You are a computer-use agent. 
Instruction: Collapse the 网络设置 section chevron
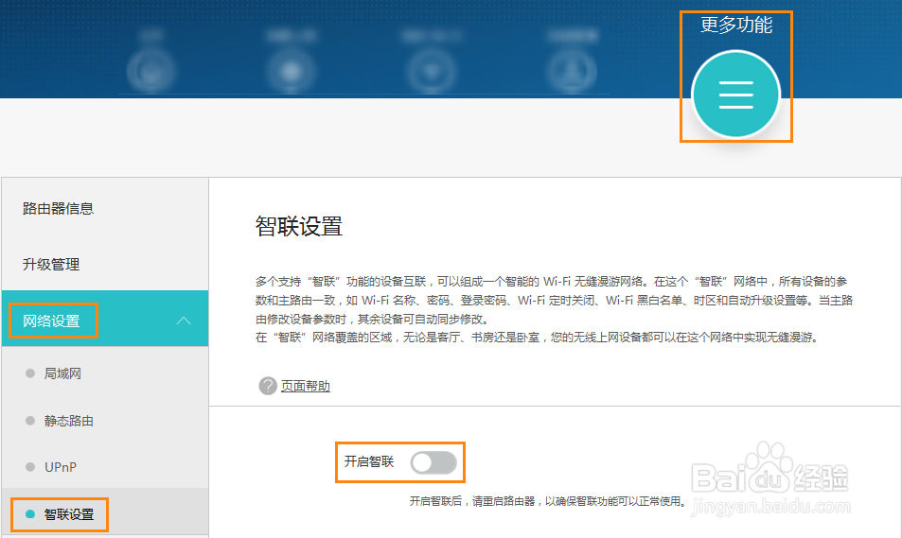coord(184,321)
